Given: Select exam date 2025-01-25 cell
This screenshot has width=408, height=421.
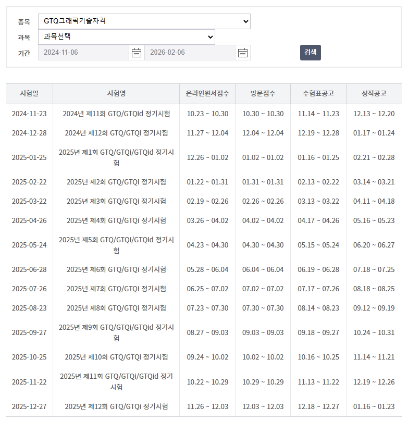Looking at the screenshot, I should 29,157.
